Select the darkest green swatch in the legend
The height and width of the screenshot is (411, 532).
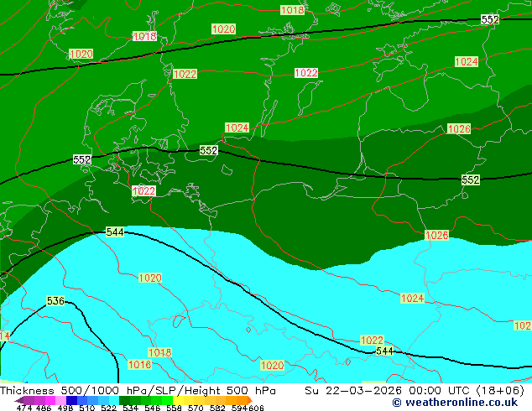(124, 400)
